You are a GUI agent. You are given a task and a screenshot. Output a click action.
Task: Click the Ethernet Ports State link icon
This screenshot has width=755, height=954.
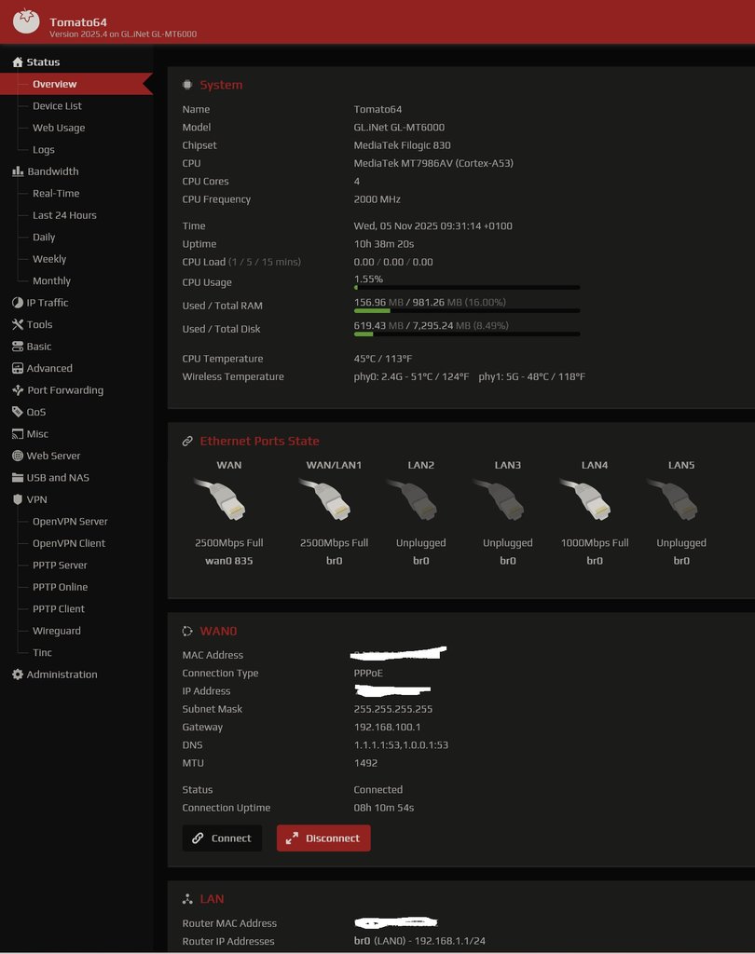(187, 441)
